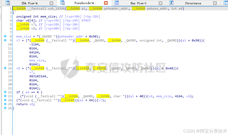Close the Pseudocode-A tab with red X
Image resolution: width=228 pixels, height=135 pixels.
(106, 3)
